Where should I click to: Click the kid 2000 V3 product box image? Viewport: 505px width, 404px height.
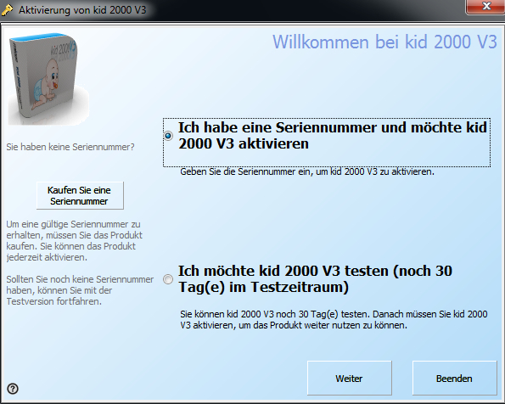[x=48, y=79]
